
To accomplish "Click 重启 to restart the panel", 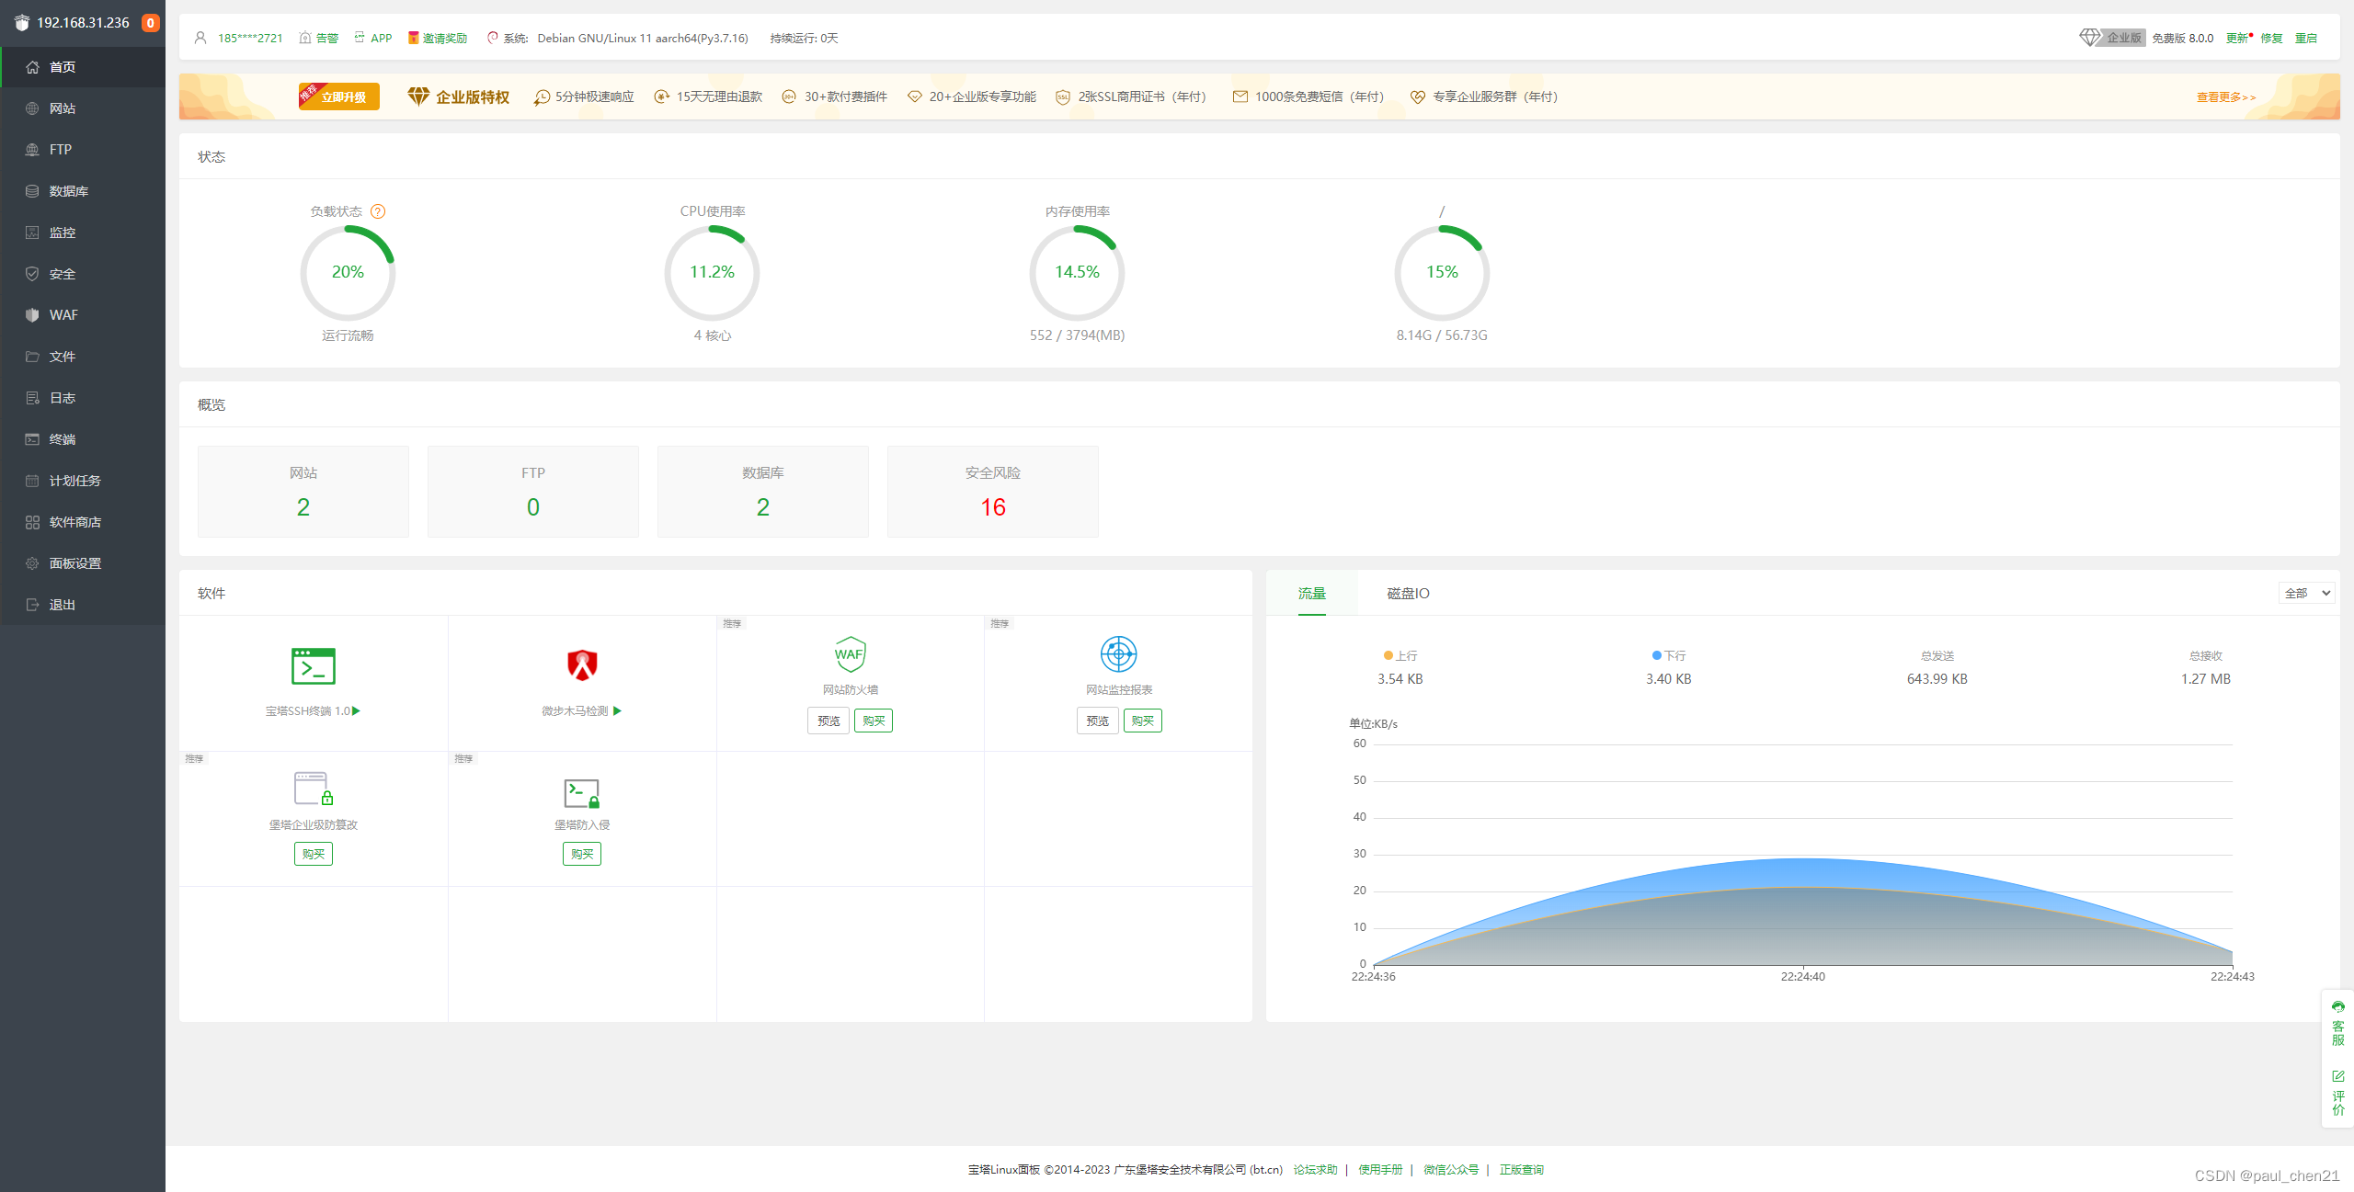I will pos(2308,38).
